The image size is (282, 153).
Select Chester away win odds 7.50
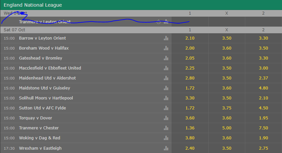click(263, 128)
